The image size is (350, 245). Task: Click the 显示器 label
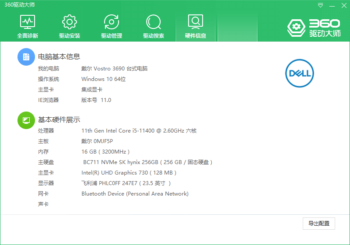[46, 183]
